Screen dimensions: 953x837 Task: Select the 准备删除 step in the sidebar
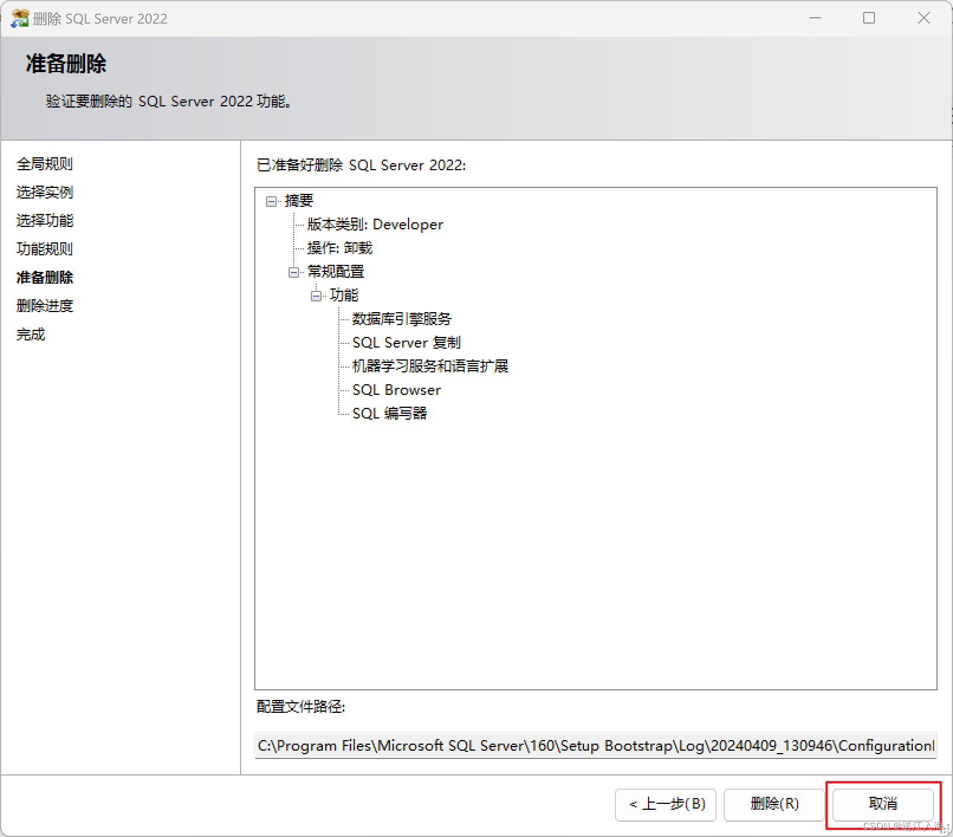[x=45, y=277]
